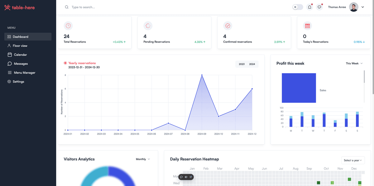This screenshot has width=374, height=186.
Task: Toggle the Yearly reservations radio indicator
Action: [65, 63]
